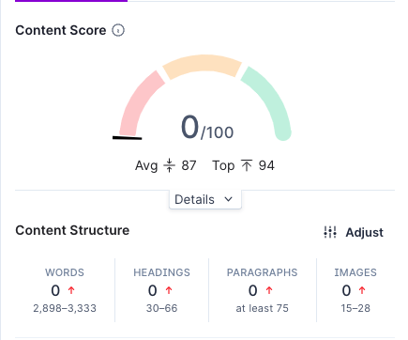Screen dimensions: 408x340
Task: Click the 0/100 score value
Action: (207, 127)
